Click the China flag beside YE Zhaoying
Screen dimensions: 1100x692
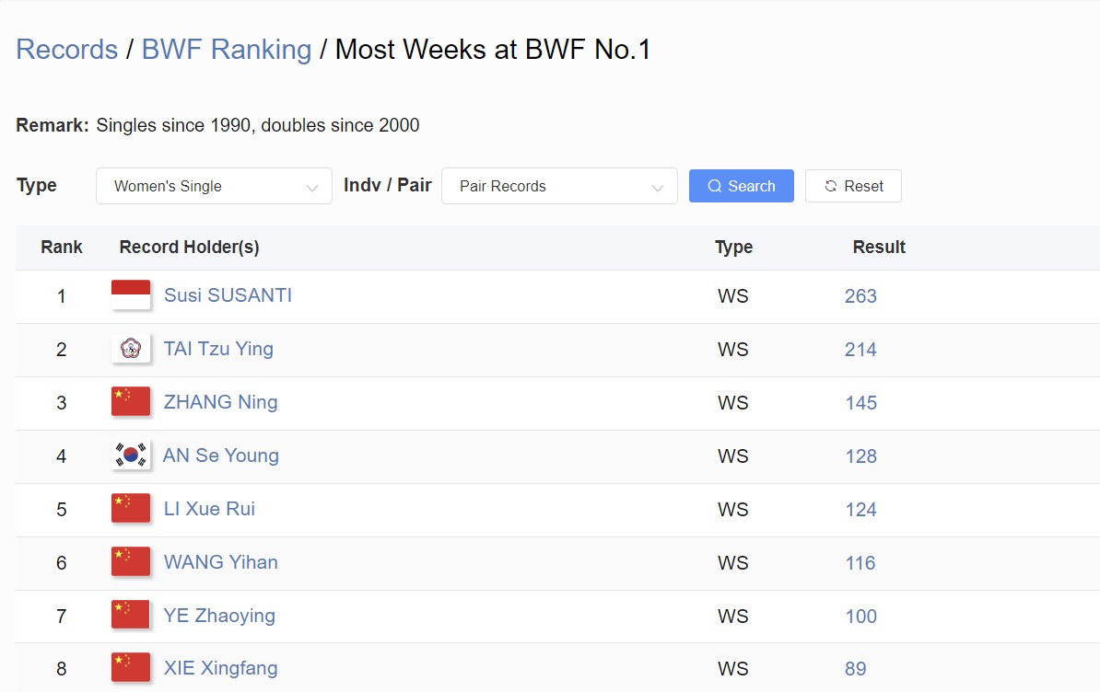[x=131, y=616]
